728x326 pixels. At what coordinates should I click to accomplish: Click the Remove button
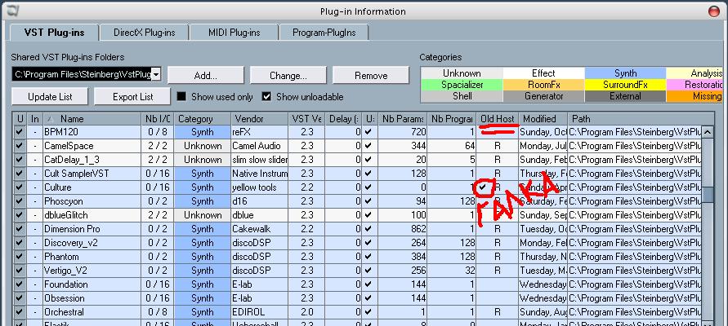371,76
